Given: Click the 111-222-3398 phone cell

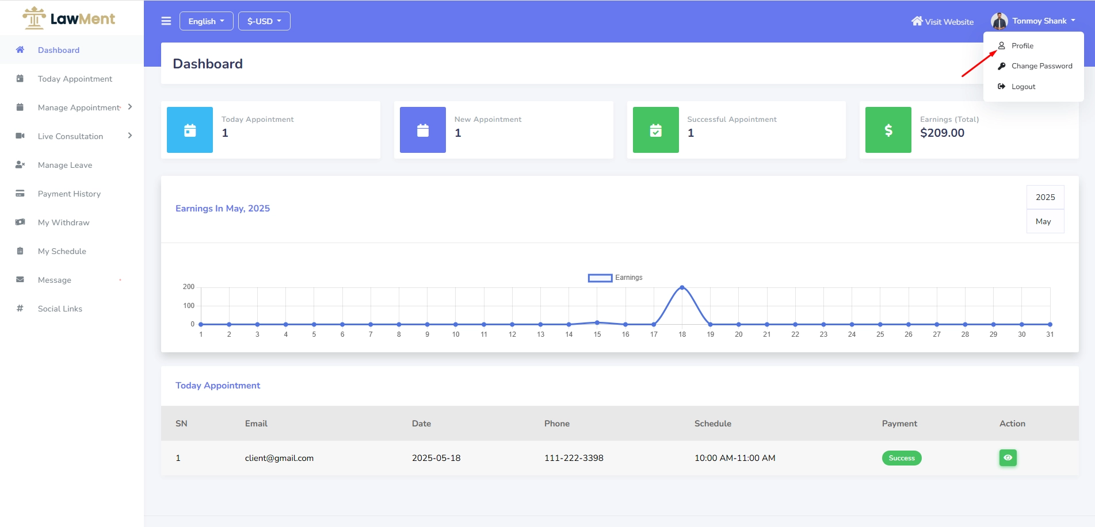Looking at the screenshot, I should 574,458.
